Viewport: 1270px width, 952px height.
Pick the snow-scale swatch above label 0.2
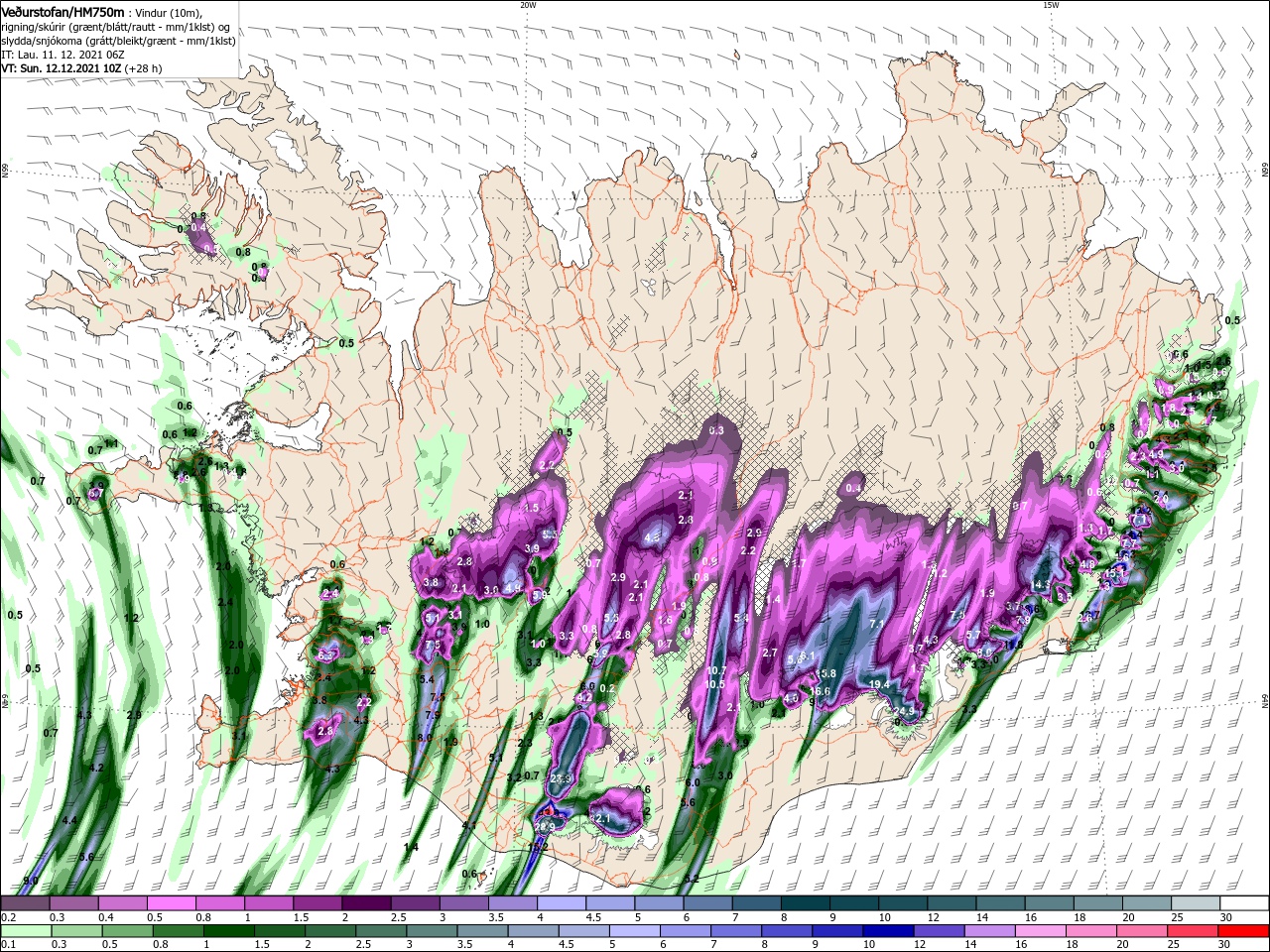25,902
